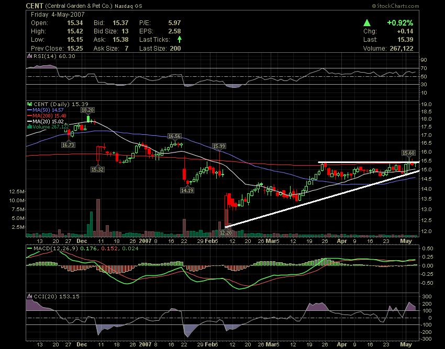Click the CENT ticker symbol title

(35, 6)
